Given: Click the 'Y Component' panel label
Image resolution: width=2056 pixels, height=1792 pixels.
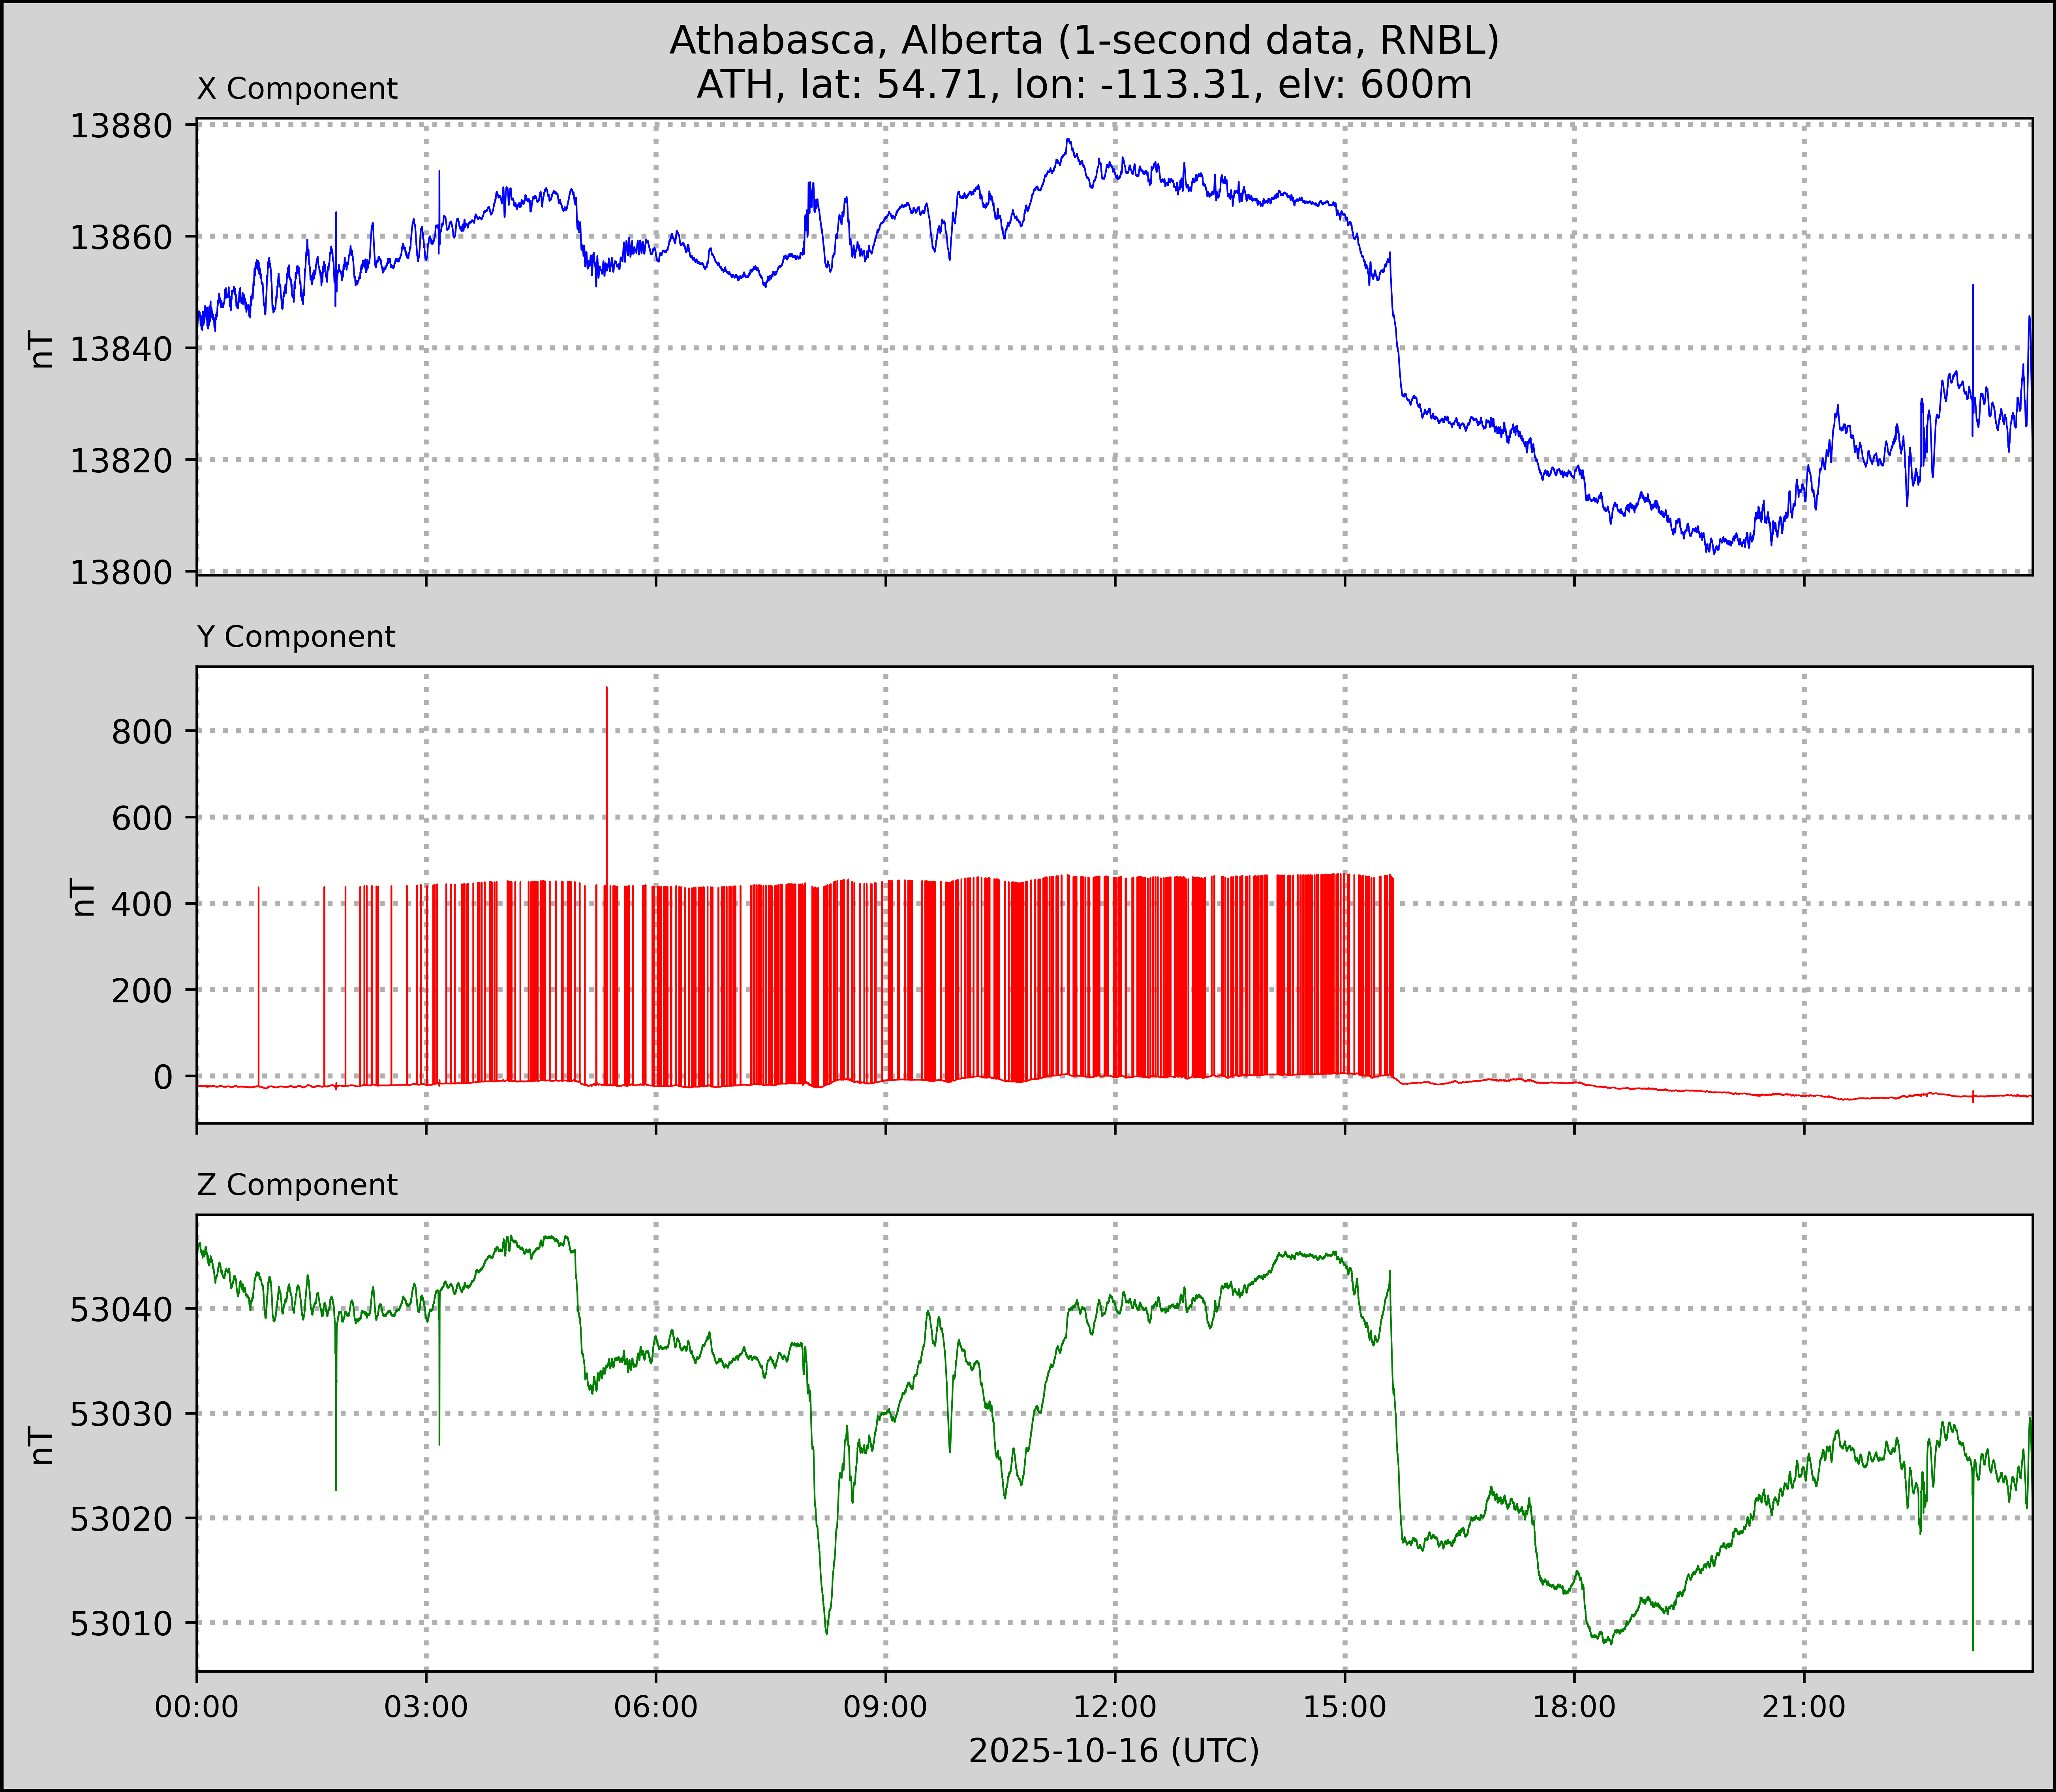Looking at the screenshot, I should click(296, 637).
